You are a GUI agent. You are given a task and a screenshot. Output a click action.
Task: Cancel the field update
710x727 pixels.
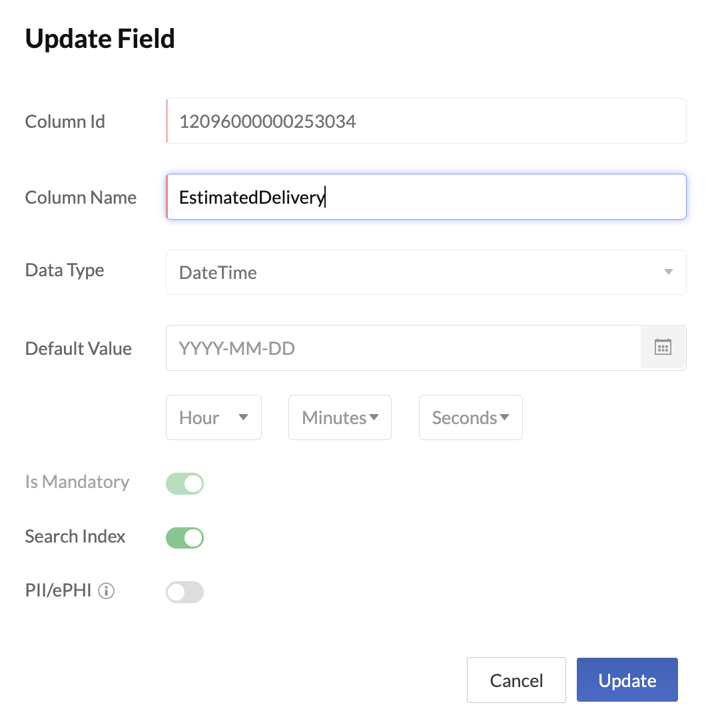click(516, 680)
